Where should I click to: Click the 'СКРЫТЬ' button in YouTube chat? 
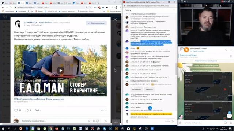[x=150, y=90]
